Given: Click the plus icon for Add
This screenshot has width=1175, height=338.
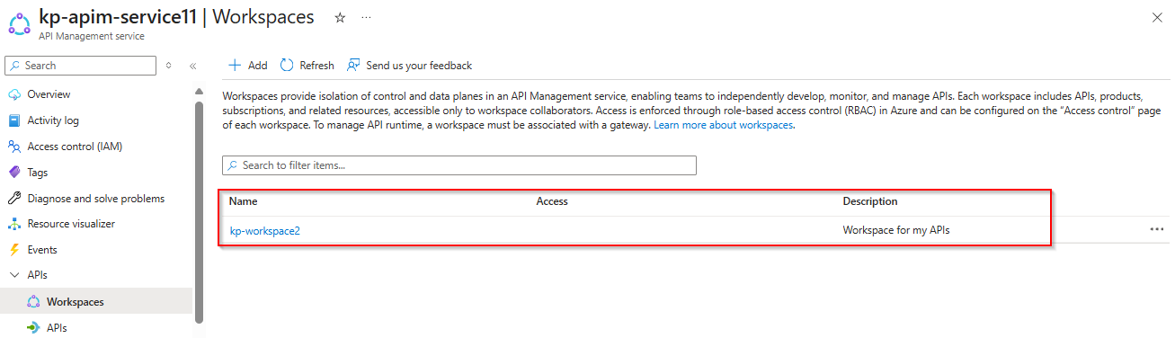Looking at the screenshot, I should 235,66.
